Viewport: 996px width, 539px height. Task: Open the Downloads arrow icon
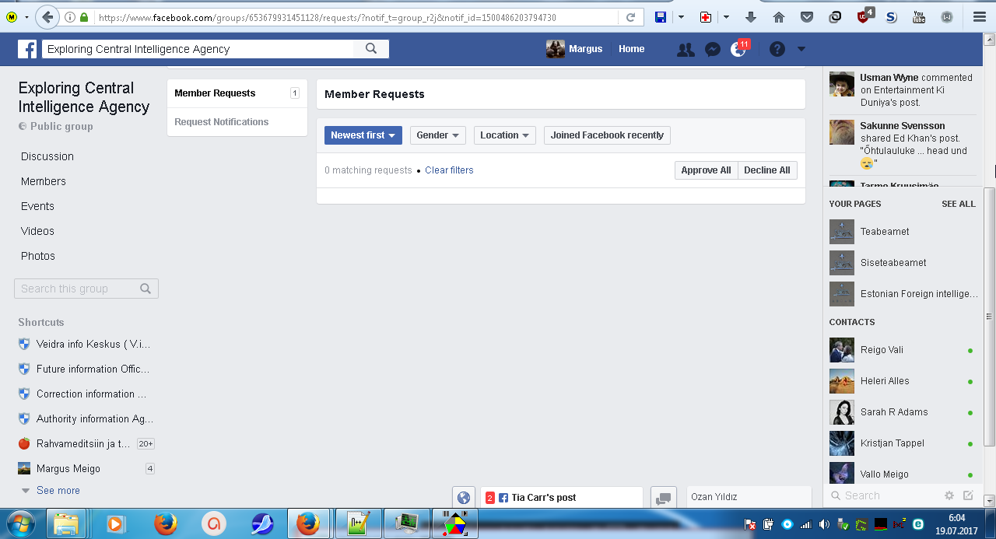coord(751,17)
